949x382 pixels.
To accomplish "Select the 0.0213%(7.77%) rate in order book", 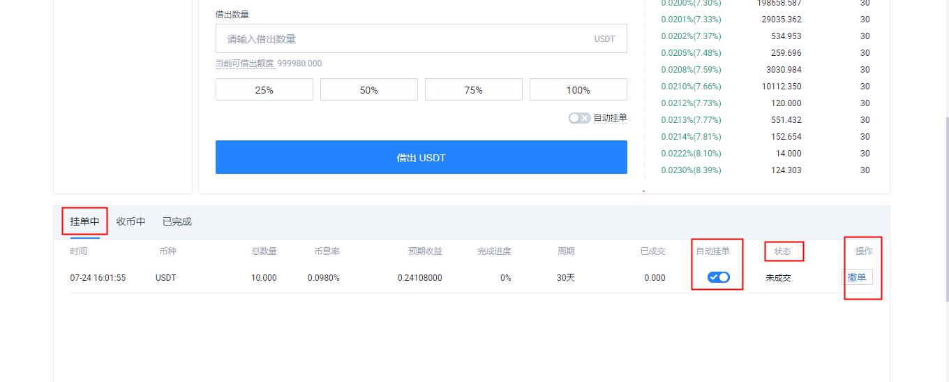I will 692,120.
